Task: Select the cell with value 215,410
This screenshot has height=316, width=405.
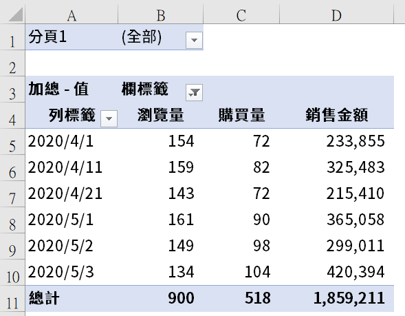Action: pyautogui.click(x=336, y=194)
